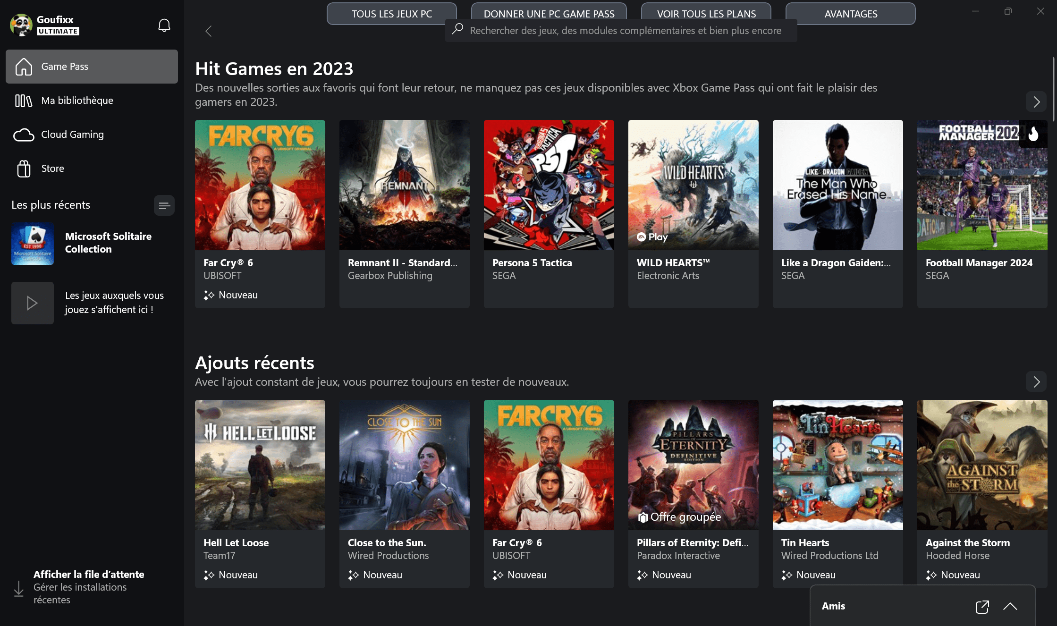The height and width of the screenshot is (626, 1057).
Task: Click Nouveau tag under Tin Hearts
Action: (x=809, y=575)
